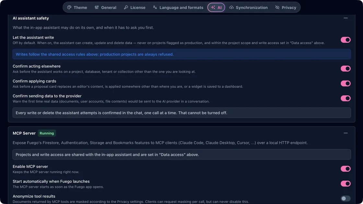Image resolution: width=363 pixels, height=204 pixels.
Task: Click 'Keeps the MCP server running right now' text
Action: click(x=46, y=172)
